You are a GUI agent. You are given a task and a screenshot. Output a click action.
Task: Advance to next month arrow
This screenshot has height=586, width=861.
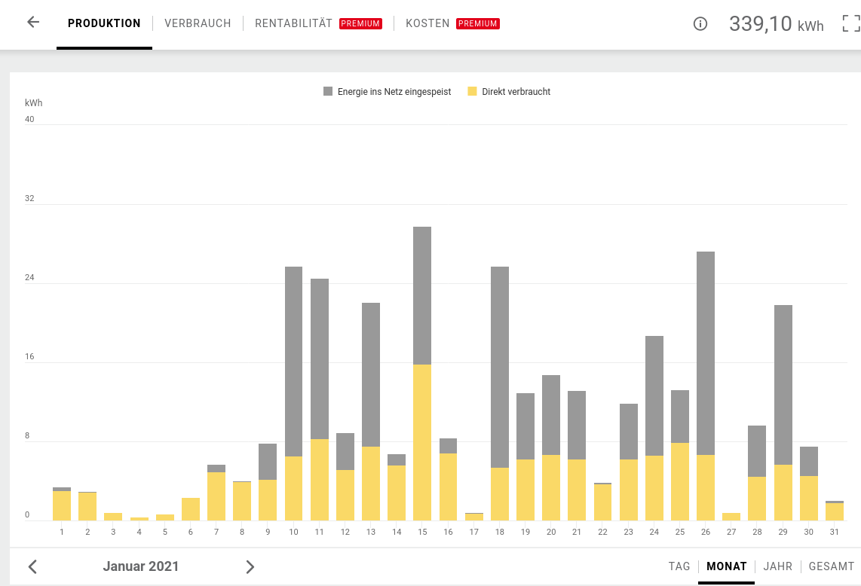coord(250,566)
